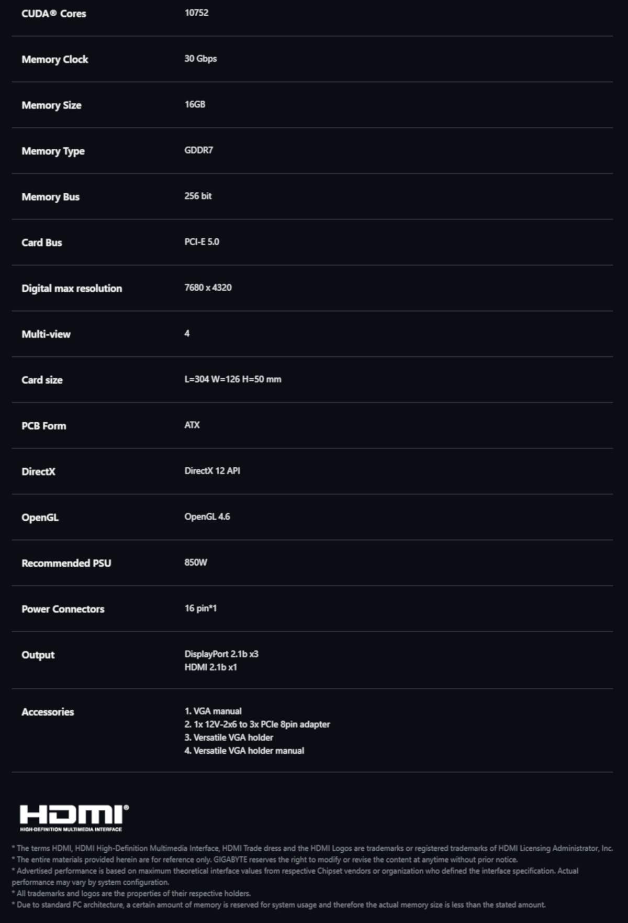Select the card size dimensions text
Viewport: 628px width, 923px height.
click(232, 379)
